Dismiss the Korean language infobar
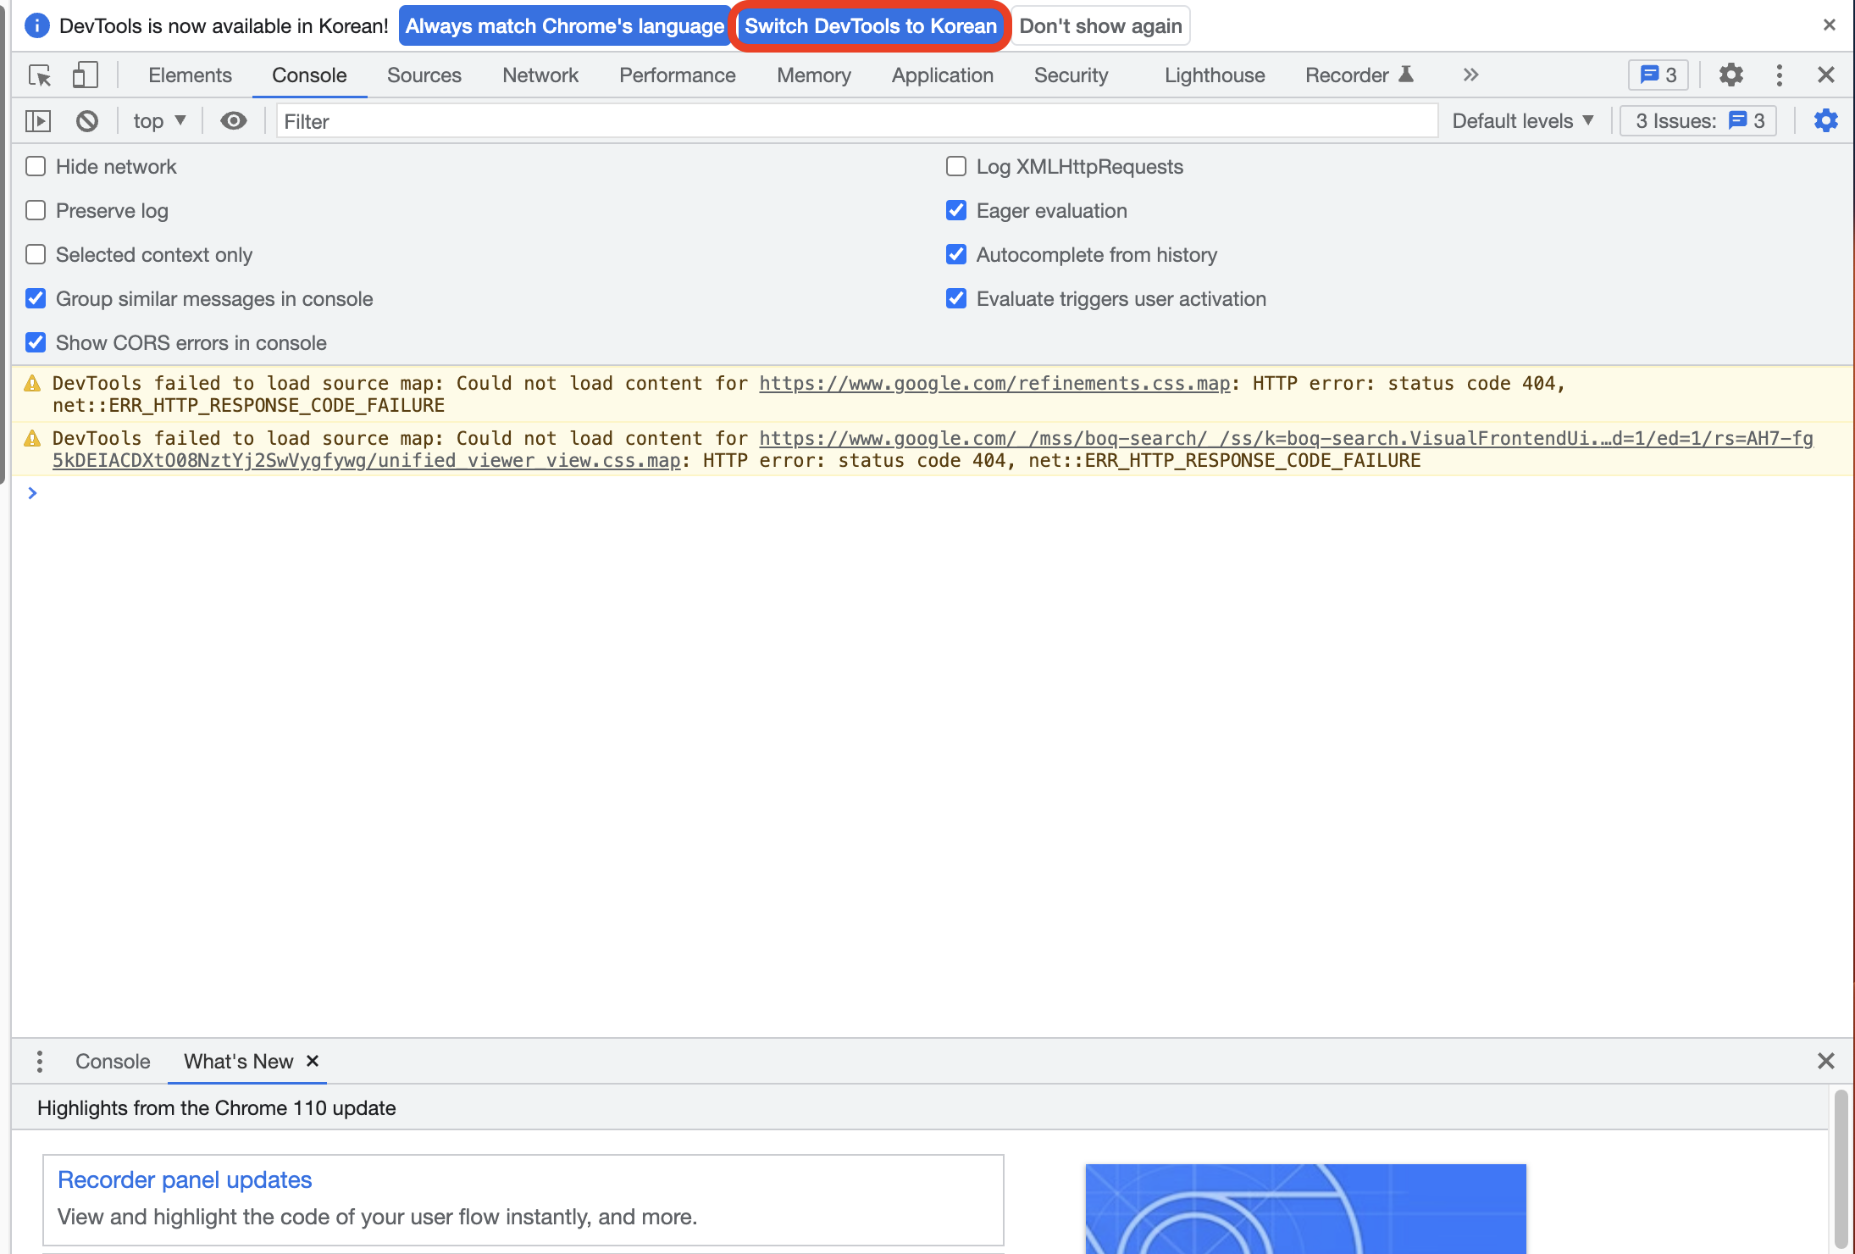Viewport: 1855px width, 1254px height. 1830,25
